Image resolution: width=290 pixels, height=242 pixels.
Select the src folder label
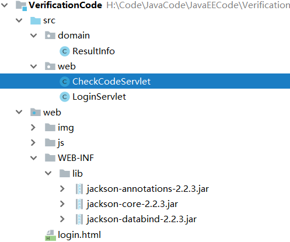49,20
